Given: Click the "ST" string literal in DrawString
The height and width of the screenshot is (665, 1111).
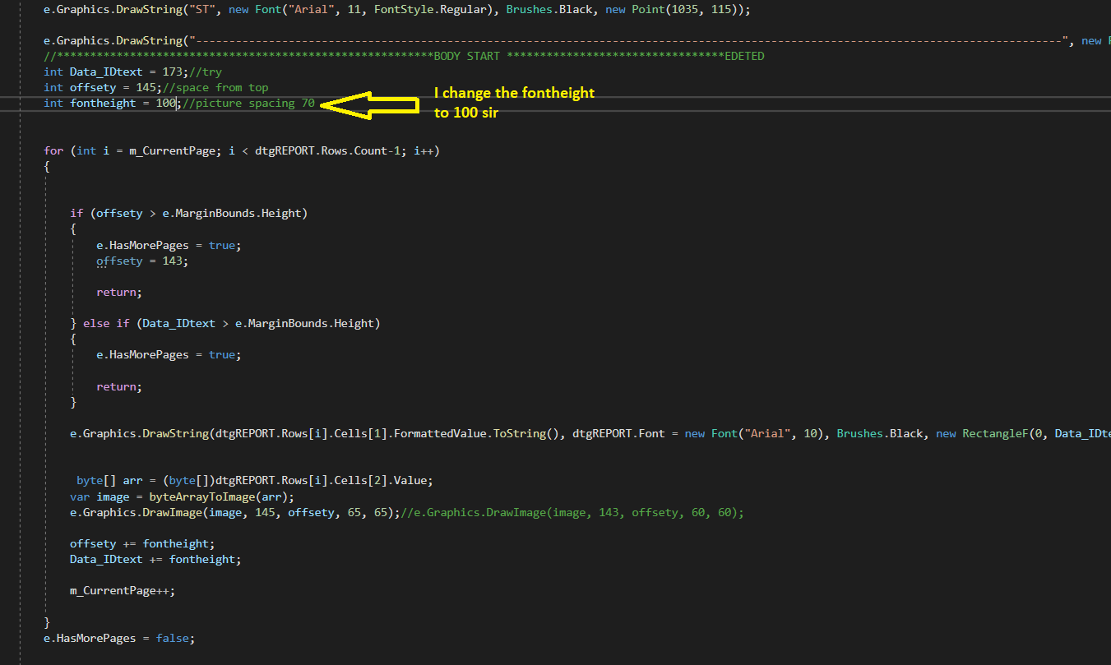Looking at the screenshot, I should [x=202, y=10].
